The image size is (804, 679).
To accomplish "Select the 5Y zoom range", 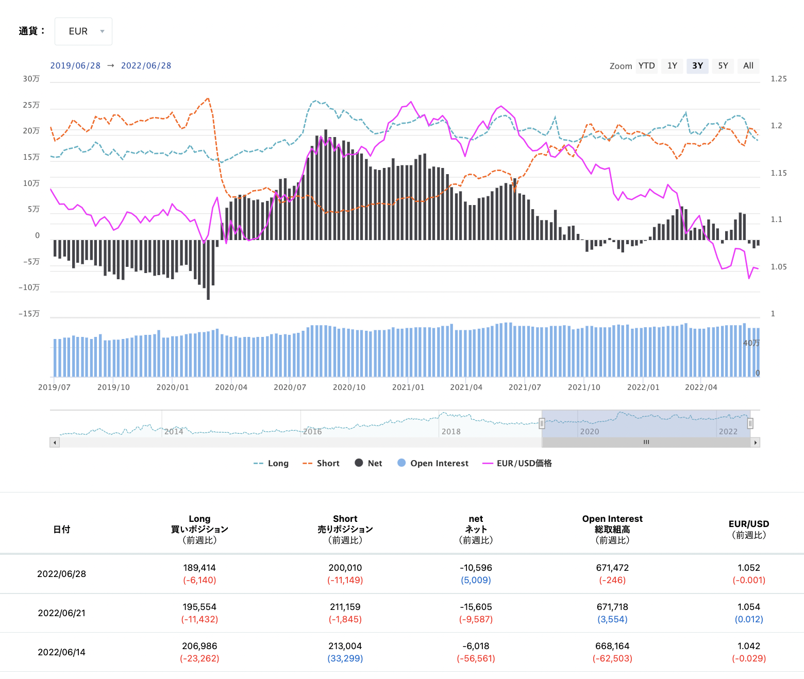I will pyautogui.click(x=723, y=66).
